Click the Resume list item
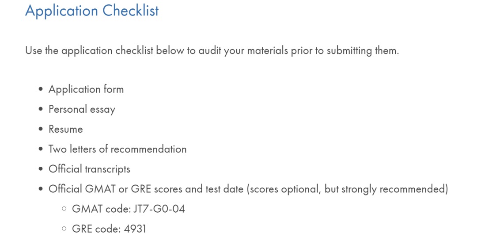The width and height of the screenshot is (477, 241). (x=66, y=129)
